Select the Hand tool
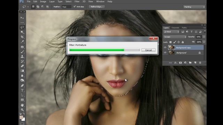 [x=22, y=105]
